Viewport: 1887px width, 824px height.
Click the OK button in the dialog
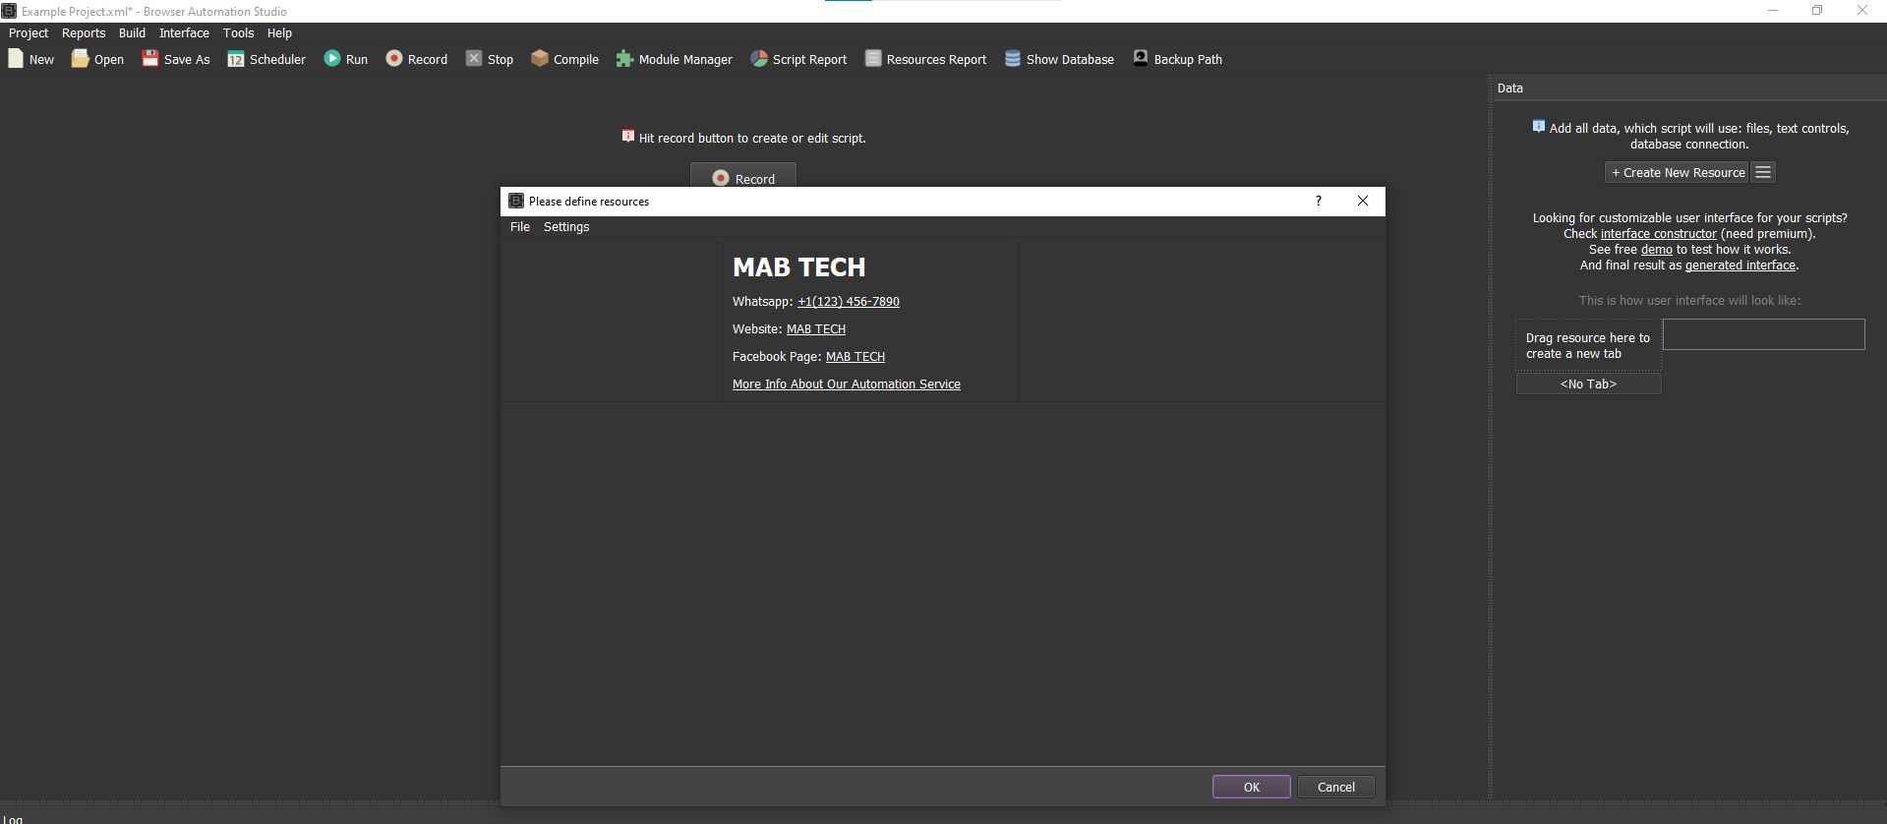tap(1252, 787)
